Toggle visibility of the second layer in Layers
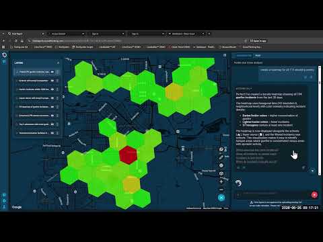Screen dimensions: 323x242 [52, 81]
